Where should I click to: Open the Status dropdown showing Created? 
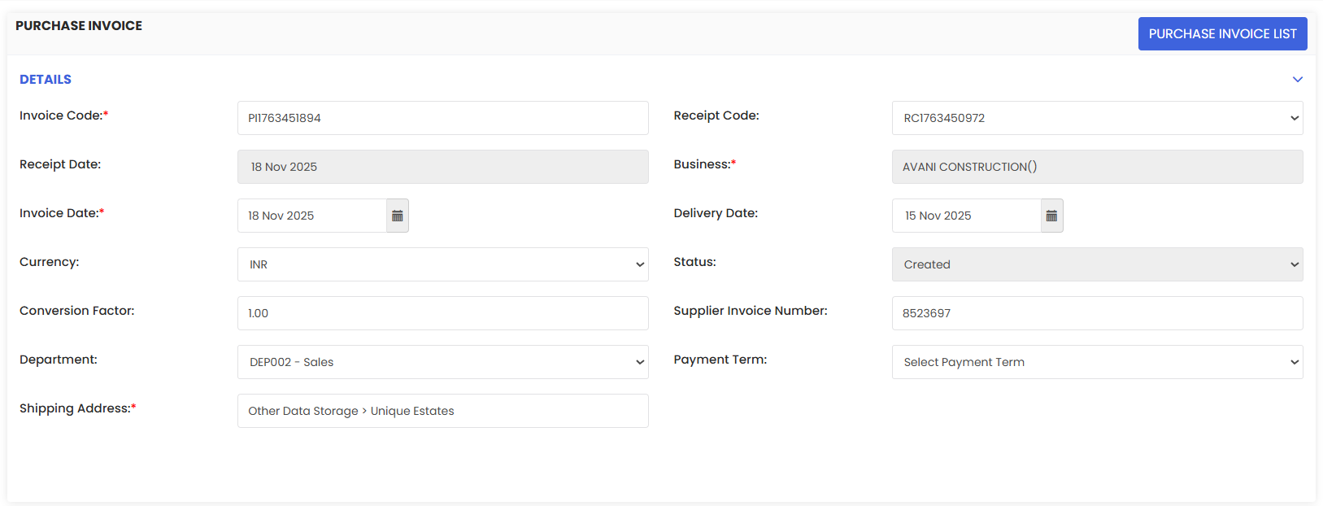pyautogui.click(x=1097, y=264)
